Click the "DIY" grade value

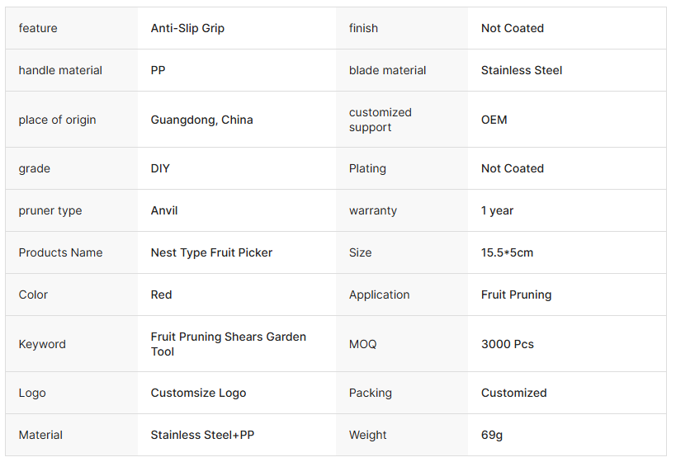coord(160,168)
